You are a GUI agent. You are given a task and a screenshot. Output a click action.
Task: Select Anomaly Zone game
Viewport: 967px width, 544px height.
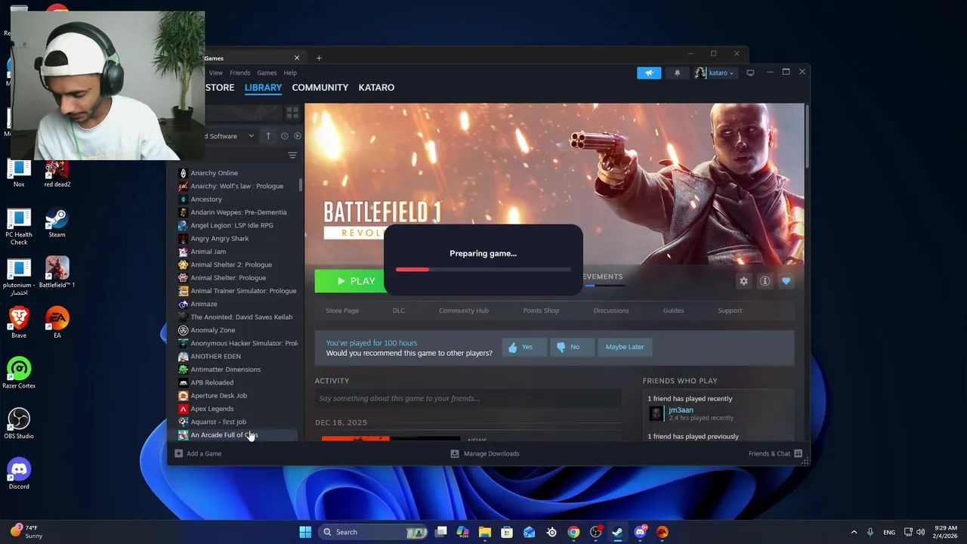[212, 330]
